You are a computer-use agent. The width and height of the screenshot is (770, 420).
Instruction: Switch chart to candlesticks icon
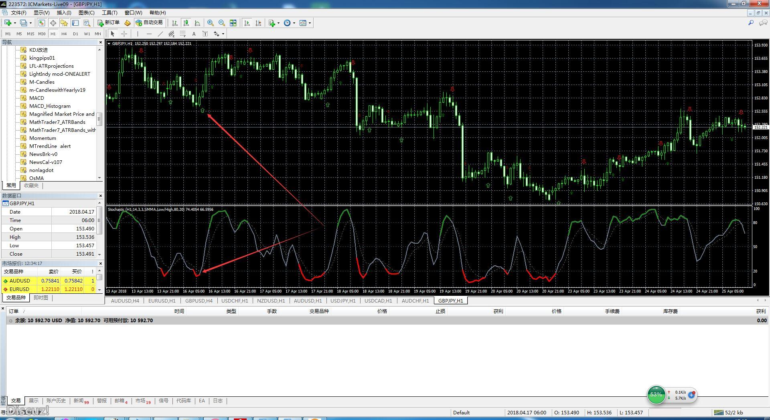[186, 23]
